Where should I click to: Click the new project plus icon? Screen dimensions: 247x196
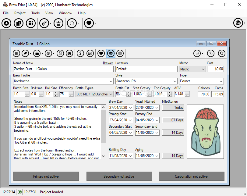[x=6, y=23]
